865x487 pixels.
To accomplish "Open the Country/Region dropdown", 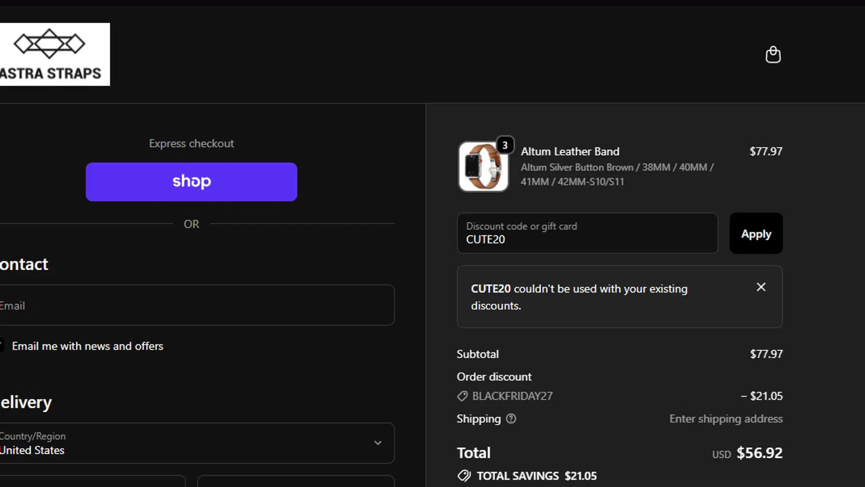I will pos(197,443).
